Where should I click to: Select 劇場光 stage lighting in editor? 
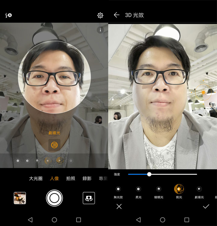coord(199,189)
